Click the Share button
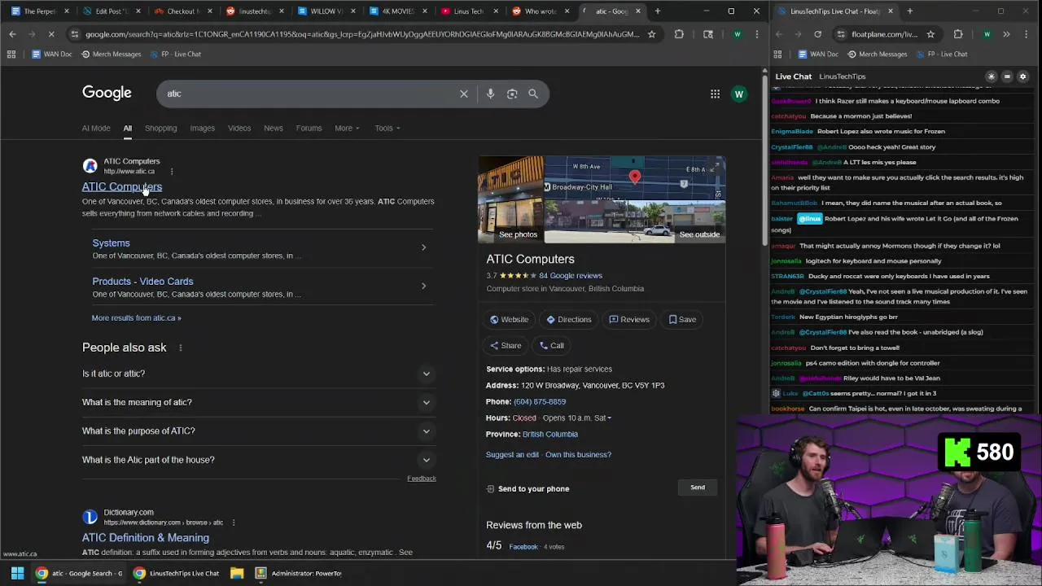The image size is (1042, 586). tap(505, 346)
